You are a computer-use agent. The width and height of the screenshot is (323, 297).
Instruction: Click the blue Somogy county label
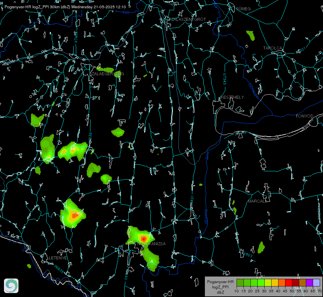206,217
